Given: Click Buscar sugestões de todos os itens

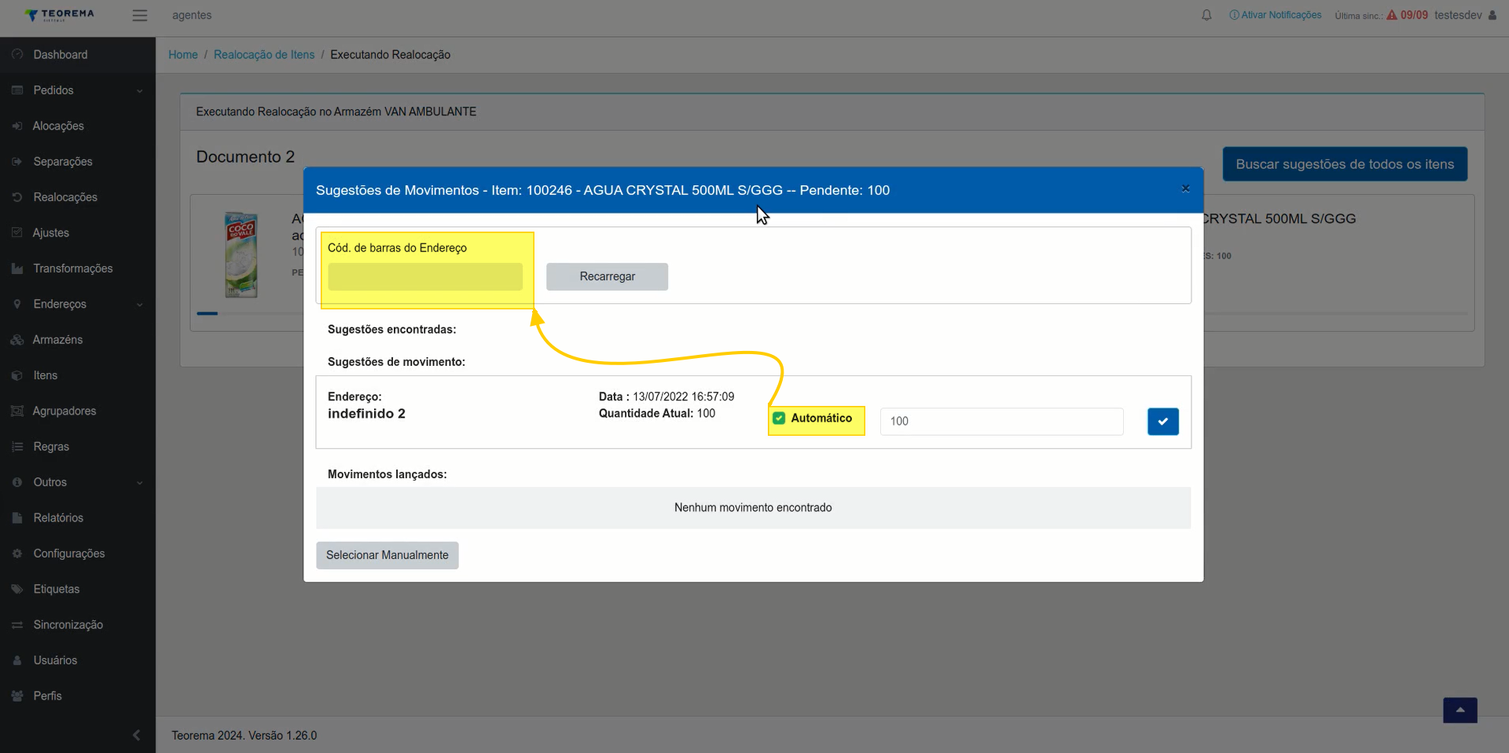Looking at the screenshot, I should pyautogui.click(x=1345, y=164).
